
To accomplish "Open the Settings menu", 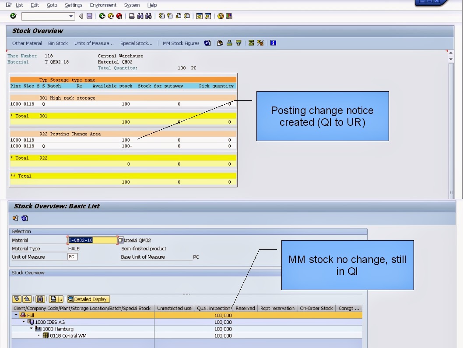I will point(74,5).
